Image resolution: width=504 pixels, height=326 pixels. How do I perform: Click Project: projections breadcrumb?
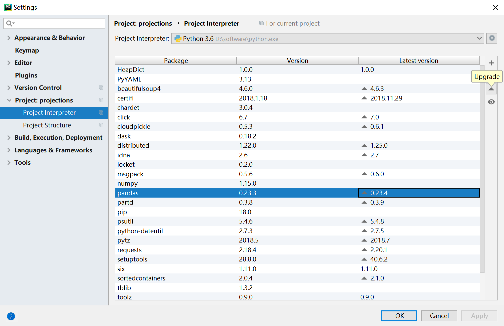pyautogui.click(x=143, y=23)
